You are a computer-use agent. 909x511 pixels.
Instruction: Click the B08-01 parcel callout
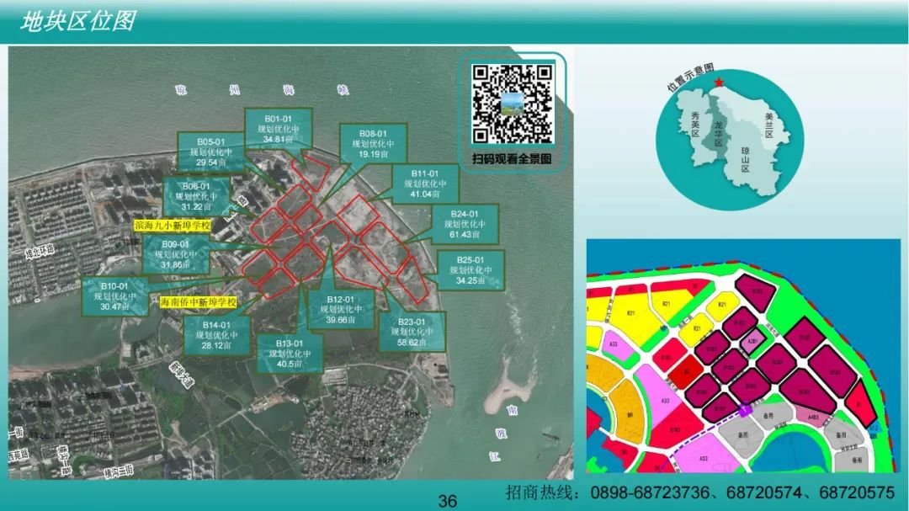(x=372, y=144)
